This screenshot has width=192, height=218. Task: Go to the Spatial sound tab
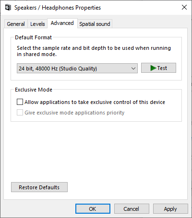click(x=95, y=24)
